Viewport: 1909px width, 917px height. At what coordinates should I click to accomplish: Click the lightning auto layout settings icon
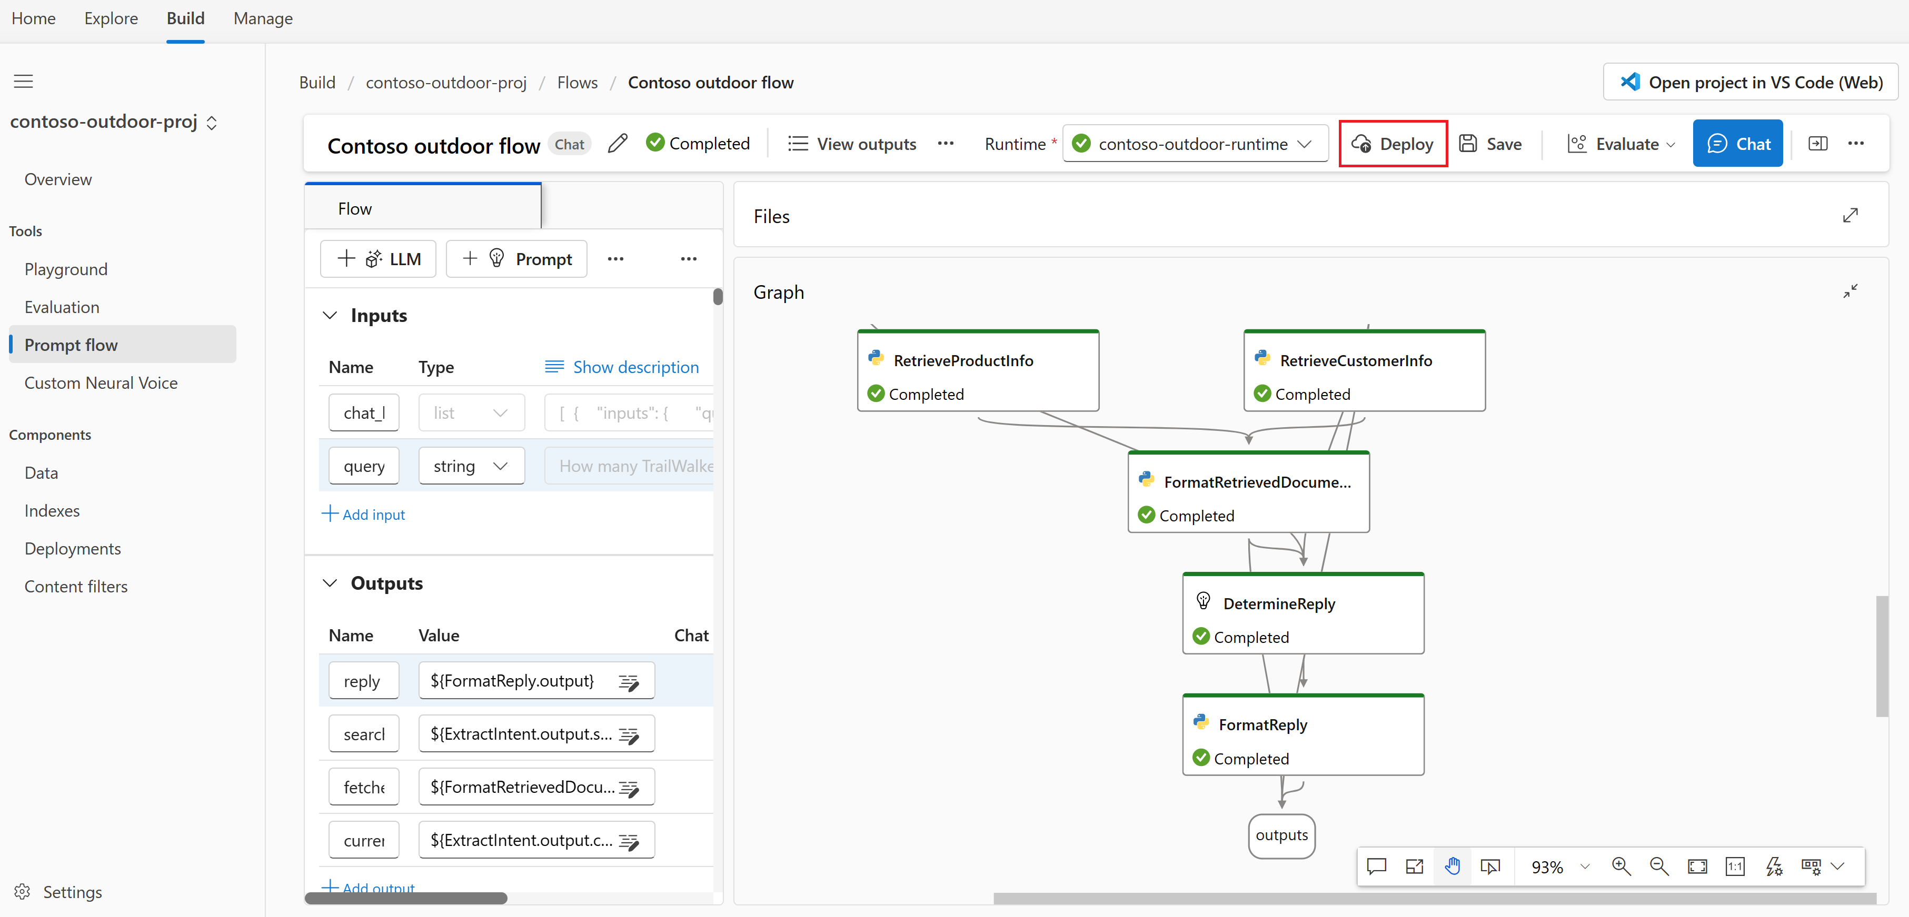click(1774, 866)
